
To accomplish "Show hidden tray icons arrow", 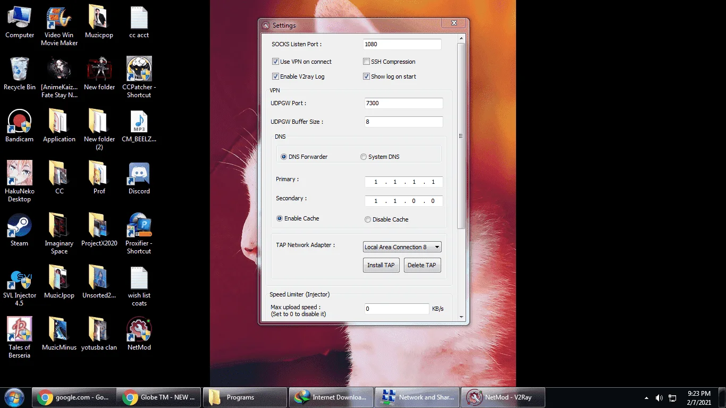I will coord(646,397).
